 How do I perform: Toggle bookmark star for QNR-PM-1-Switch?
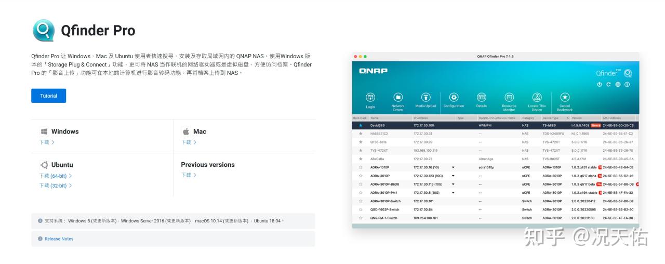pos(361,218)
